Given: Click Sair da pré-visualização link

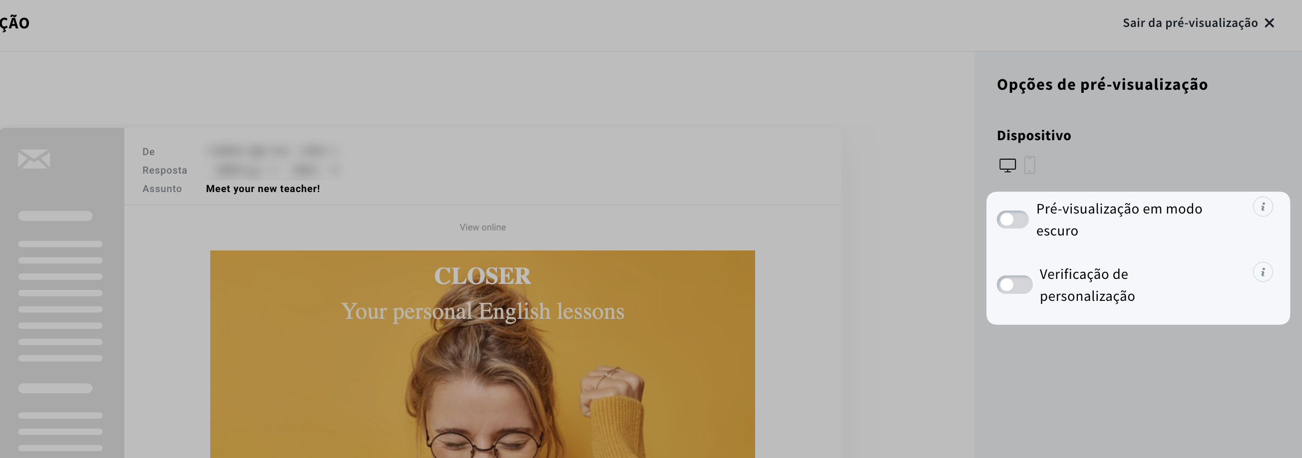Looking at the screenshot, I should pos(1190,23).
